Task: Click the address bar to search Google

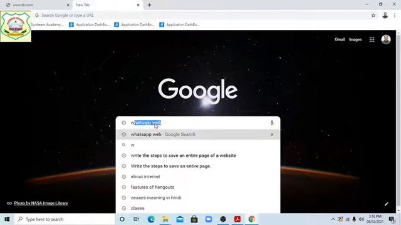Action: [x=202, y=15]
